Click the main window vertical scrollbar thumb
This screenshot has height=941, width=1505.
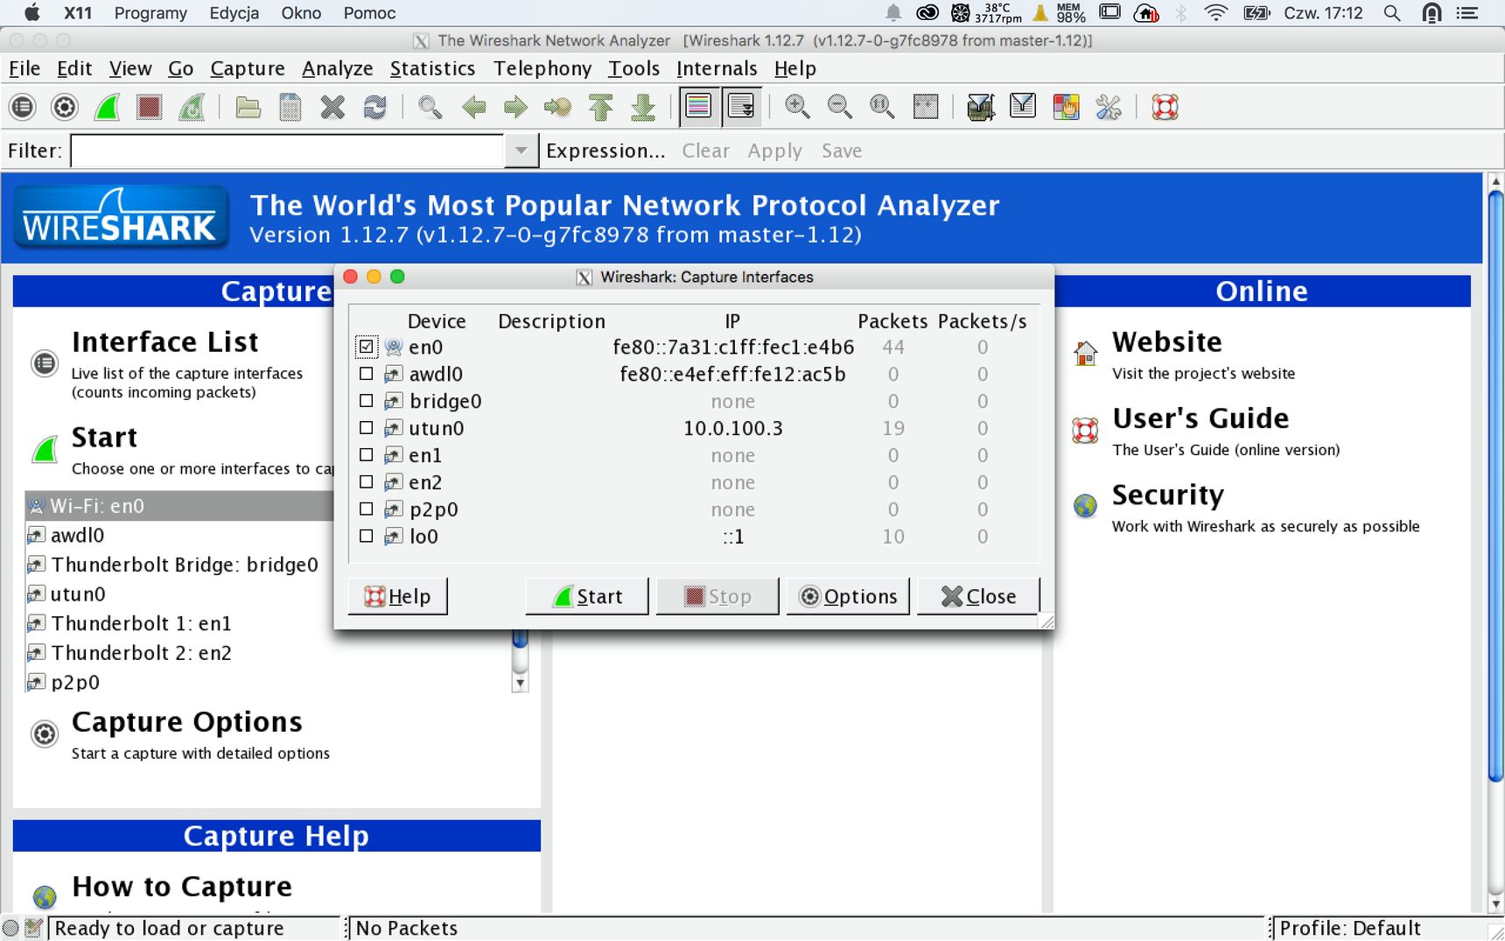coord(1495,487)
